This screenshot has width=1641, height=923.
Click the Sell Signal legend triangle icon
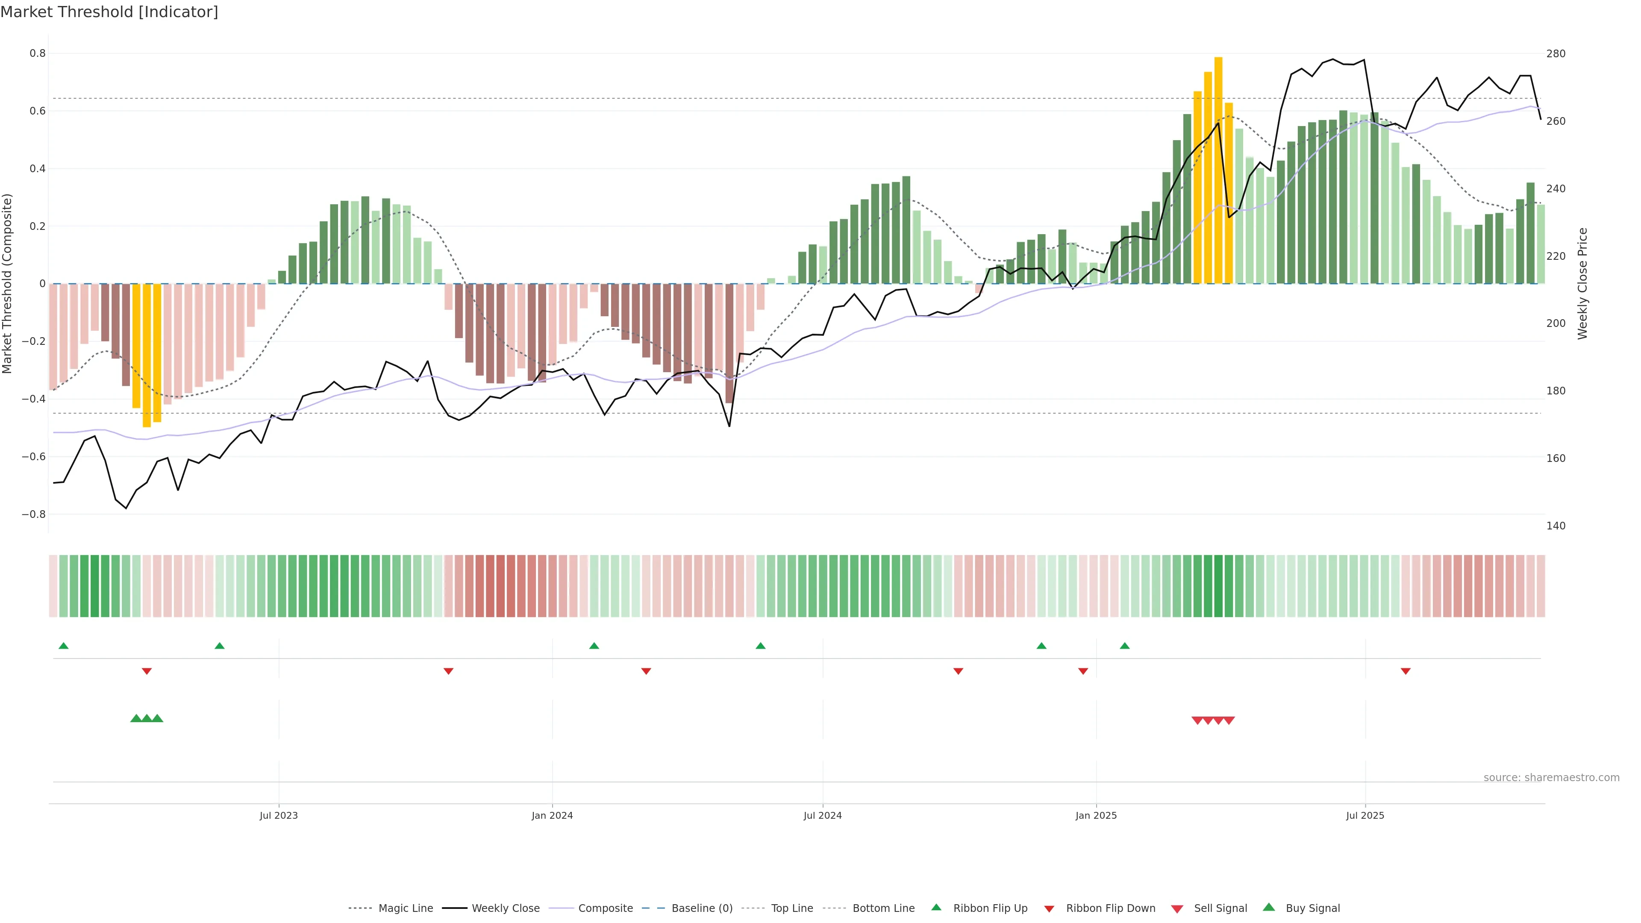pos(1177,909)
